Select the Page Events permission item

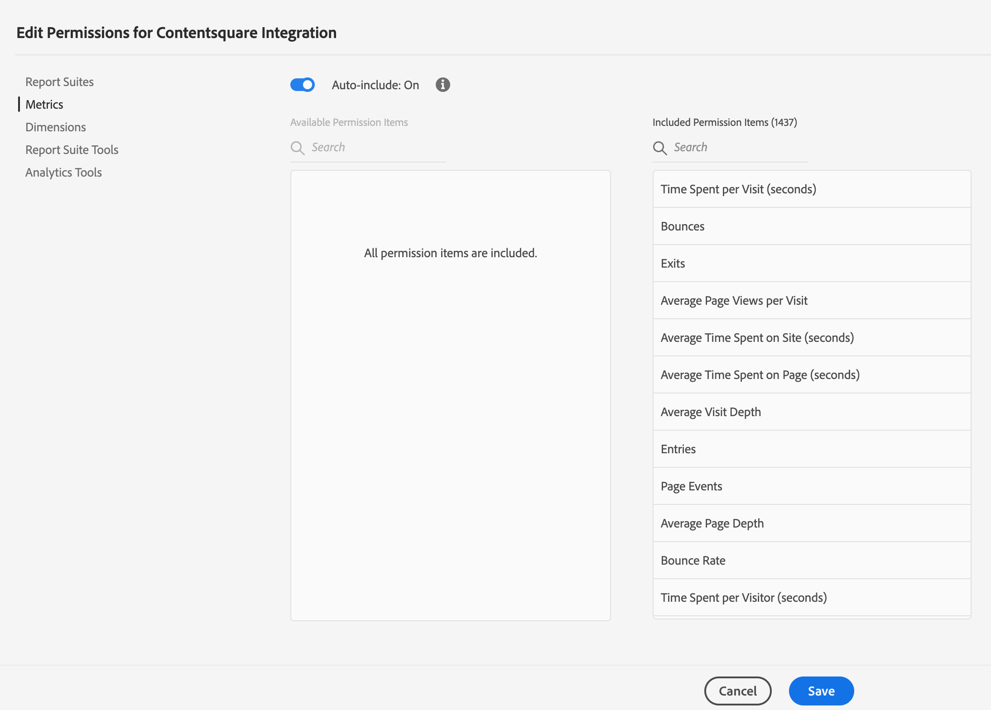812,486
